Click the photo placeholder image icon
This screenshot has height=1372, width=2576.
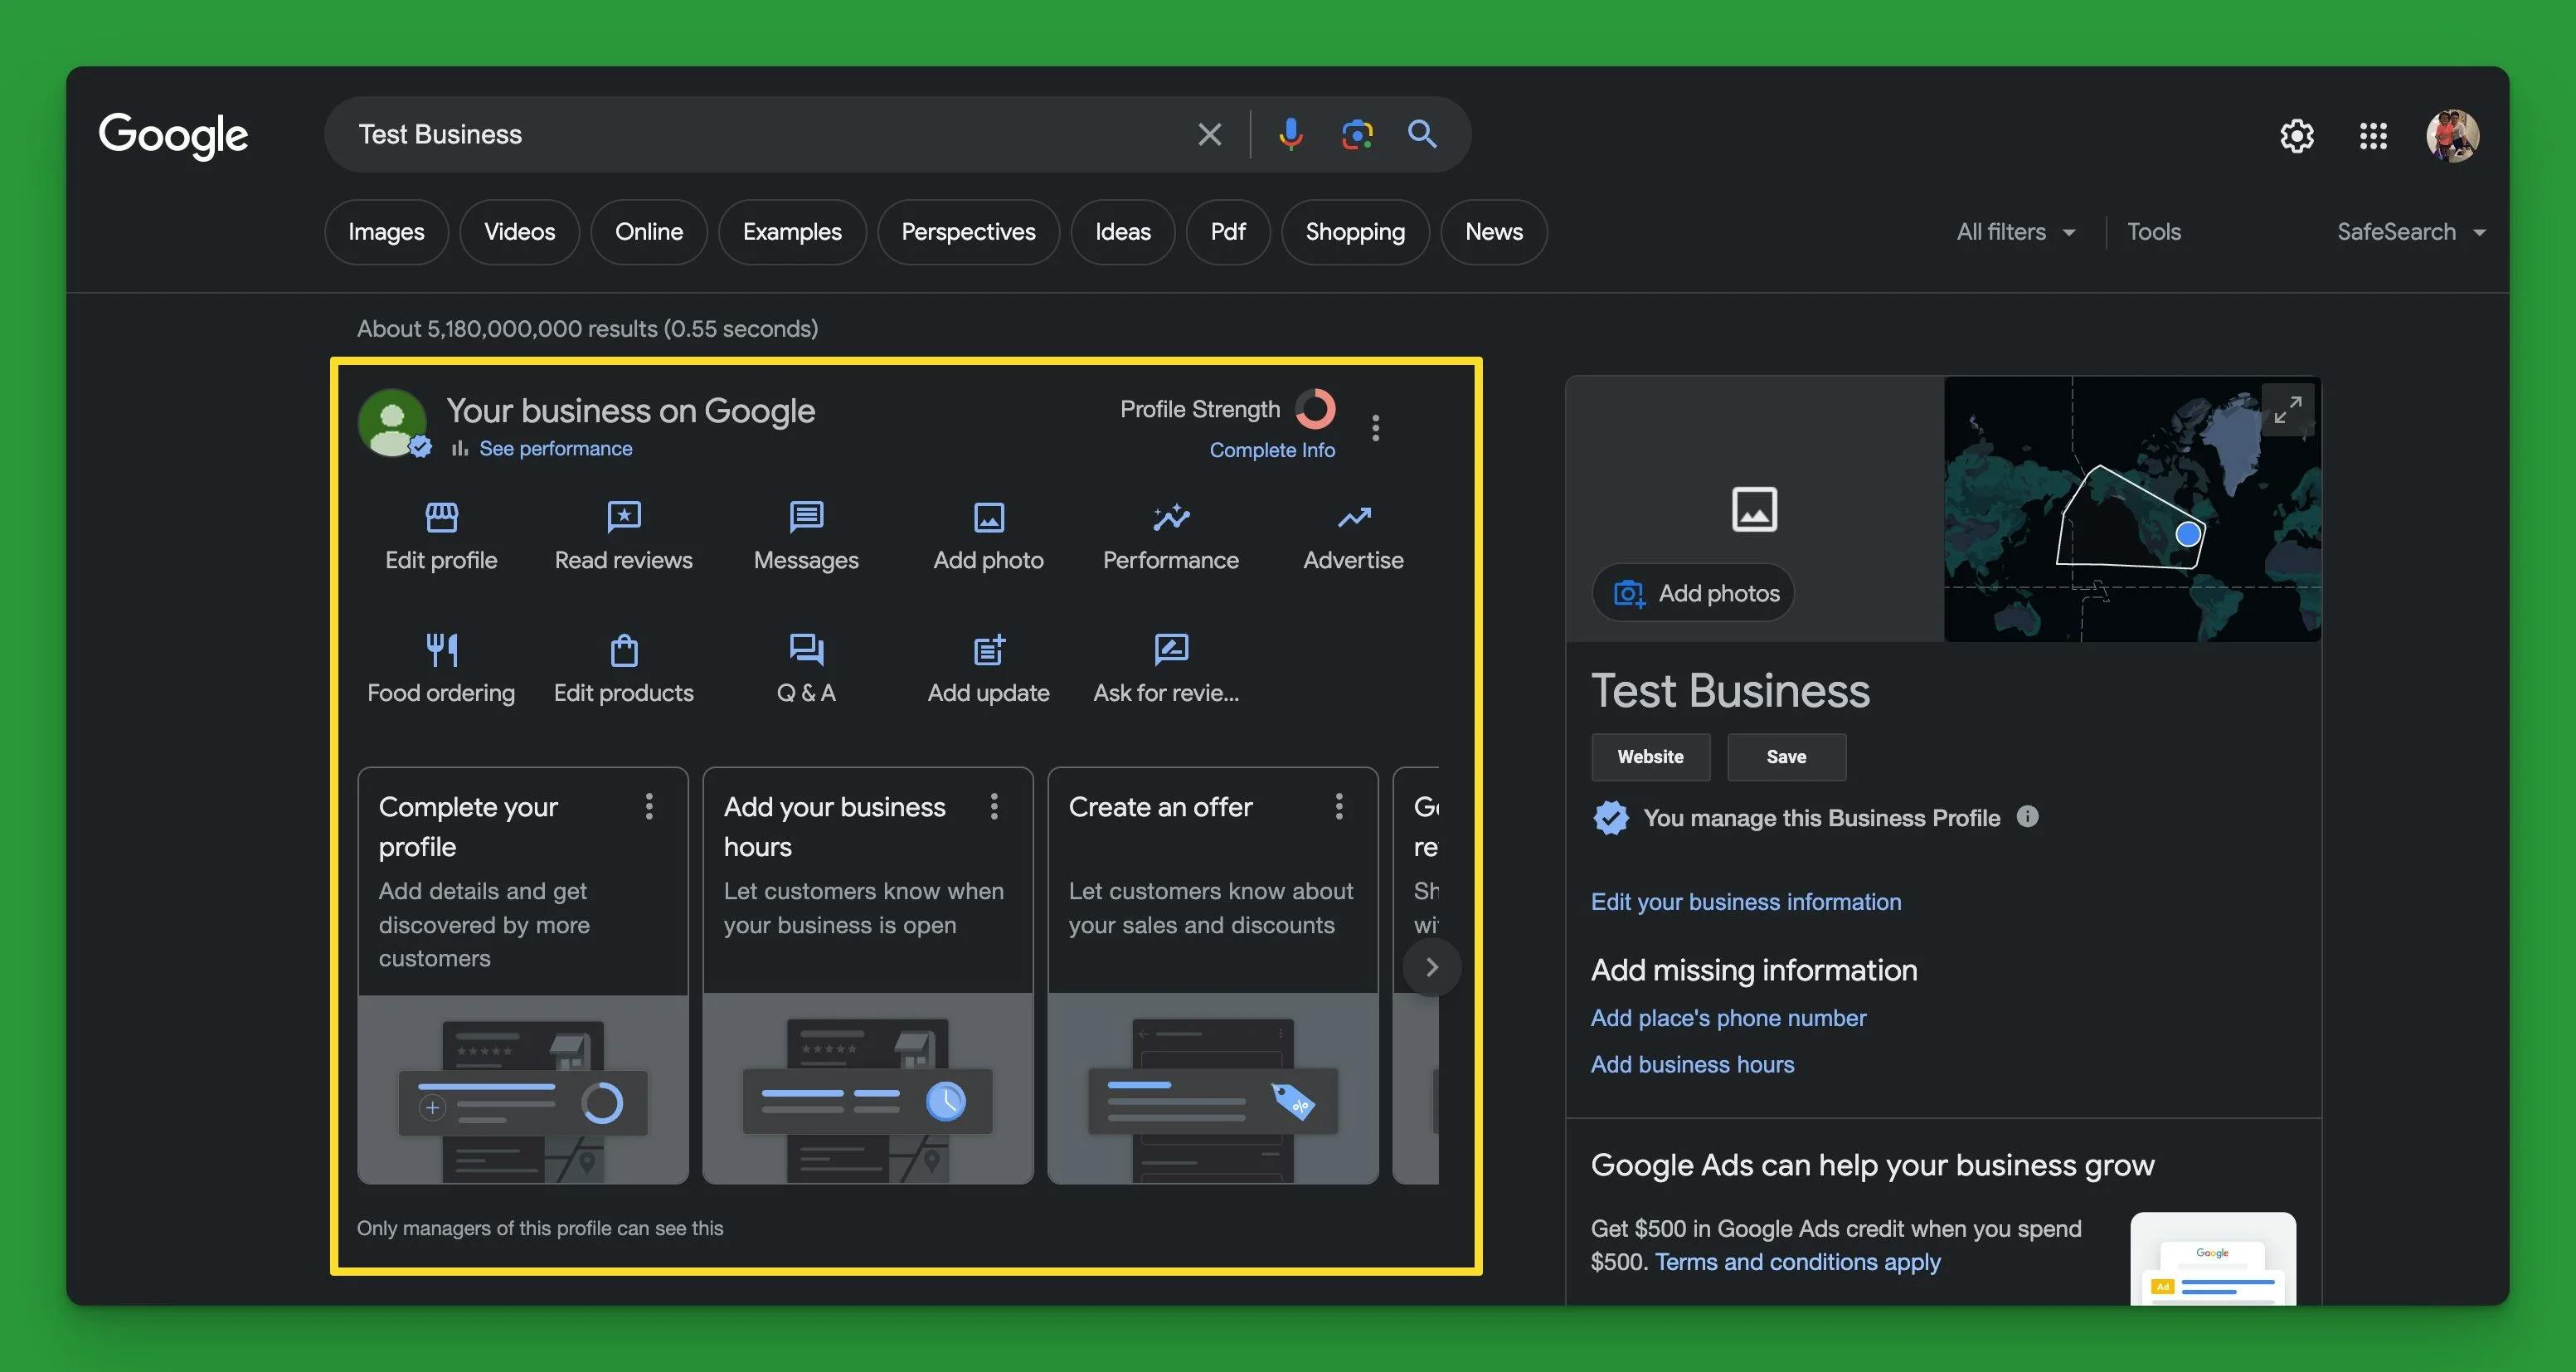click(1754, 509)
